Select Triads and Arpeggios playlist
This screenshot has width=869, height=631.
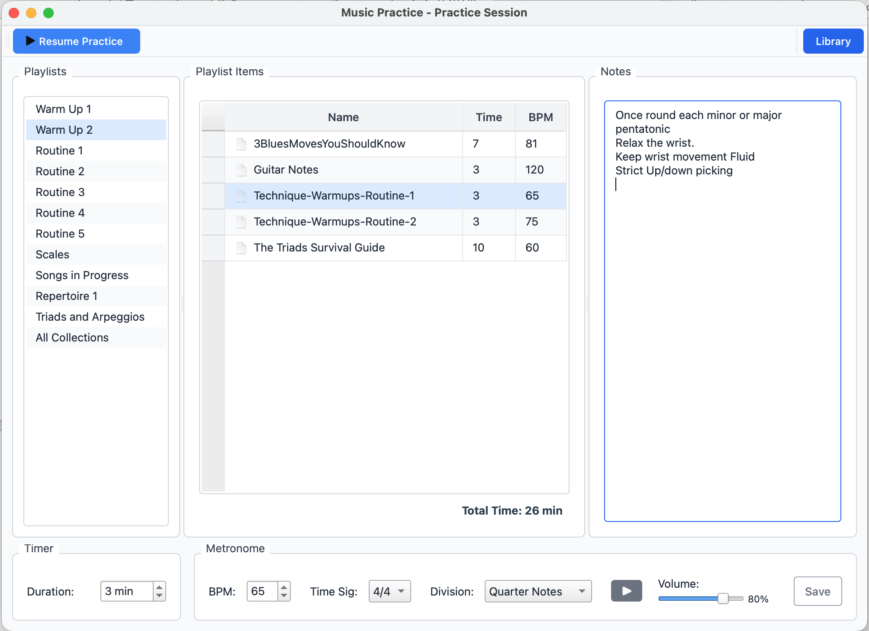(96, 317)
